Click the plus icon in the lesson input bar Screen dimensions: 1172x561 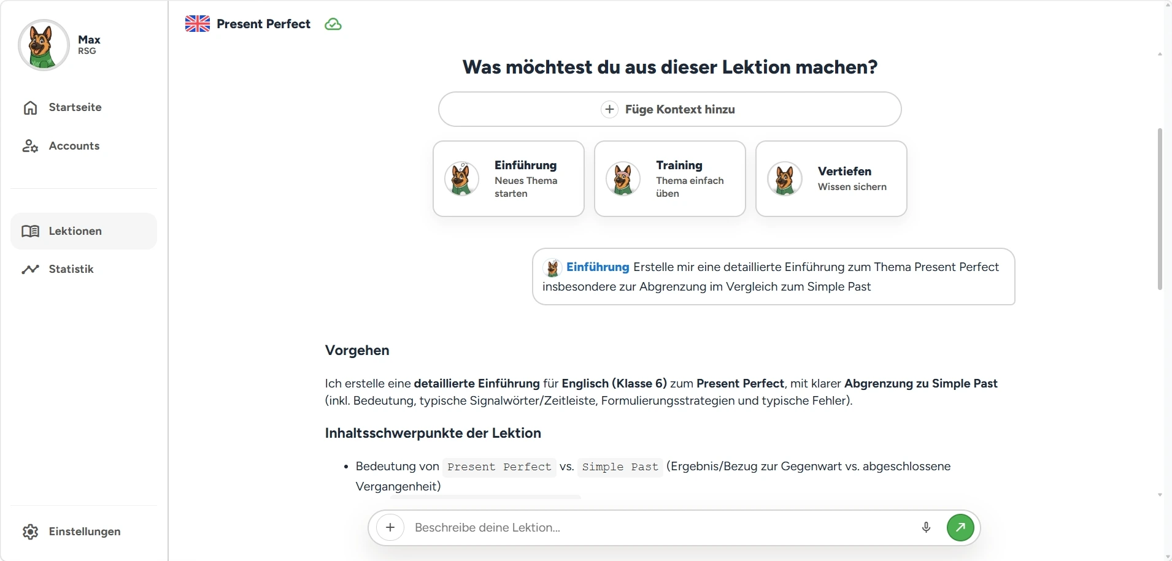390,527
